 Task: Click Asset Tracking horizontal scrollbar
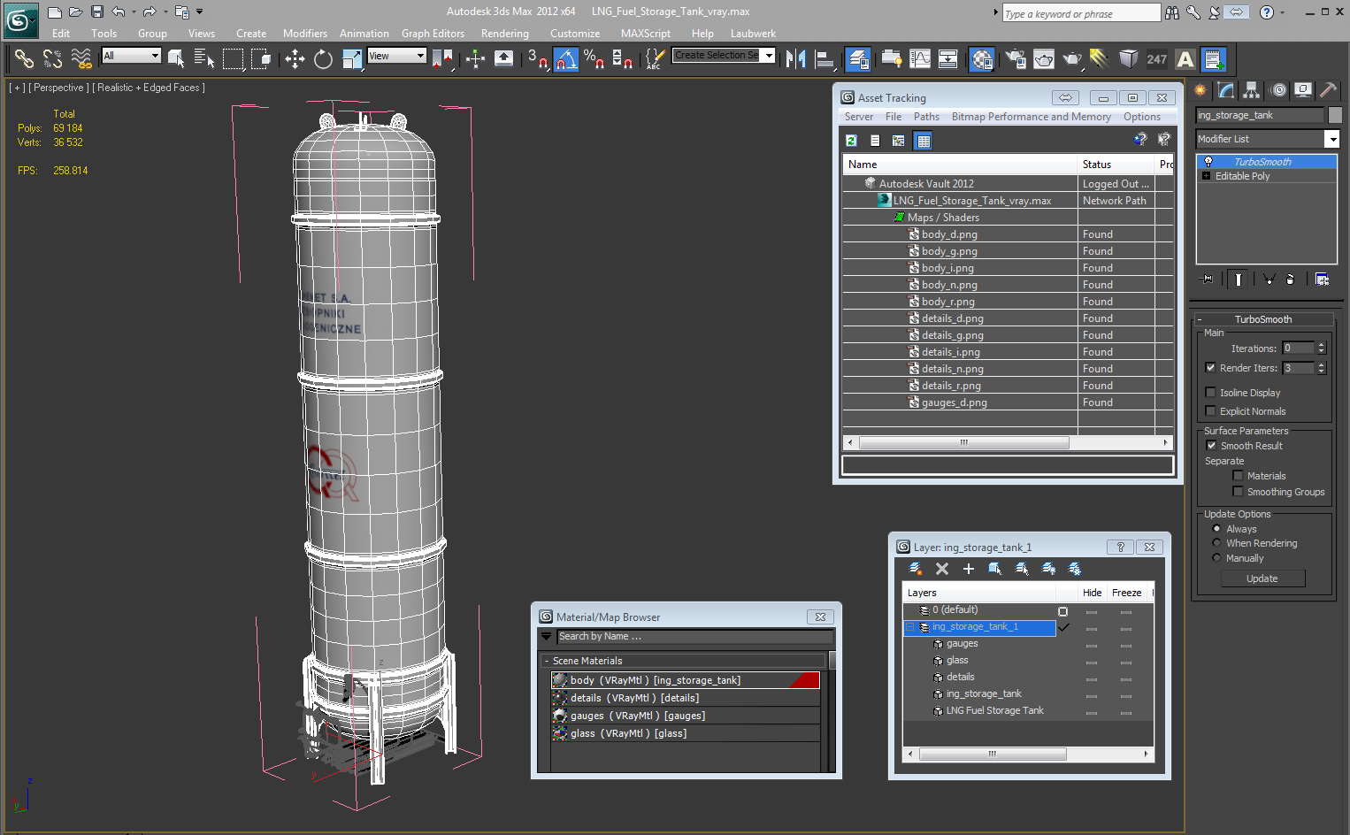(x=963, y=442)
